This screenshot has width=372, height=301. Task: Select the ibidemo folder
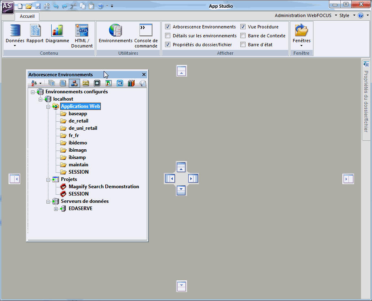78,143
